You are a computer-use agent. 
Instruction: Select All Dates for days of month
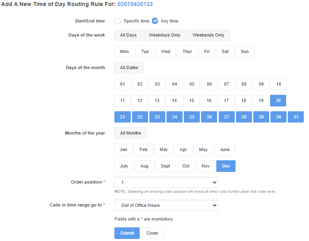(129, 68)
